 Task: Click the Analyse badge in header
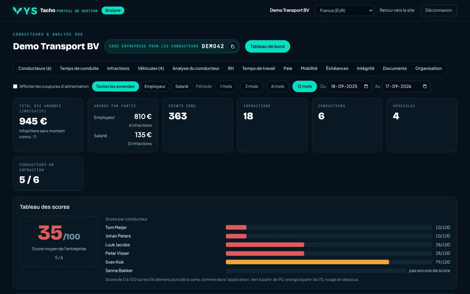(113, 10)
